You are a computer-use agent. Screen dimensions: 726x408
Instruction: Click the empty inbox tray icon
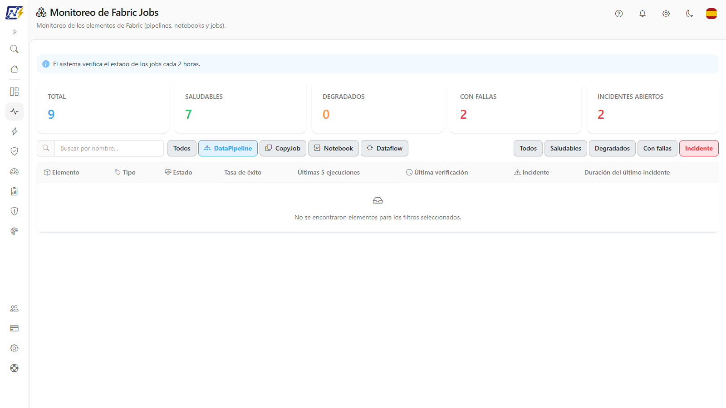tap(378, 200)
